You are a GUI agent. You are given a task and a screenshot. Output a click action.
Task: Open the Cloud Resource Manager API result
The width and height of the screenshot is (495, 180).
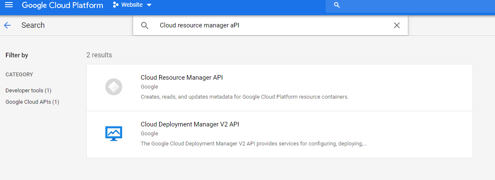pos(182,78)
